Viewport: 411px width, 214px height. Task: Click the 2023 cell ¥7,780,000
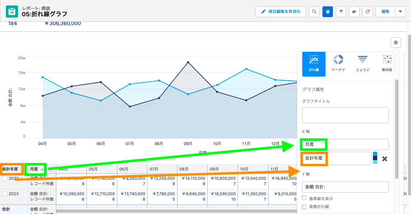coord(164,194)
